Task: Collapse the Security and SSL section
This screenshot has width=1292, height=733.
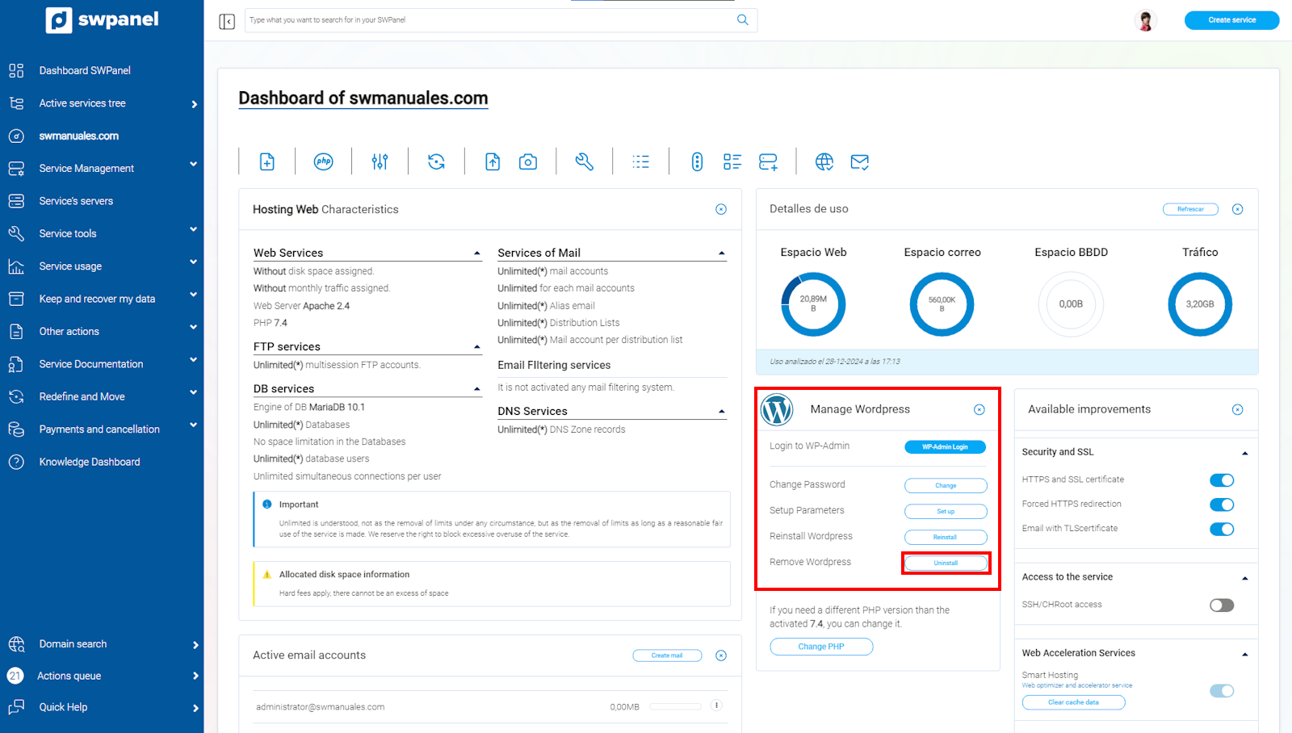Action: tap(1244, 453)
